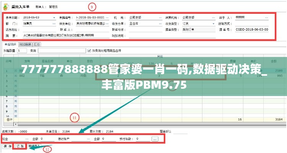The image size is (287, 153).
Task: Open the 银行账户 ellipsis lookup
Action: click(89, 139)
